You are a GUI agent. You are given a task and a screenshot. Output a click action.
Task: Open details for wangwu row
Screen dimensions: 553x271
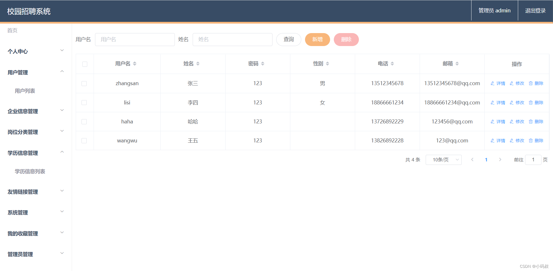click(498, 141)
